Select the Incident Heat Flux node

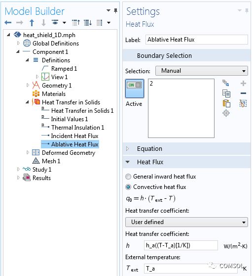74,136
